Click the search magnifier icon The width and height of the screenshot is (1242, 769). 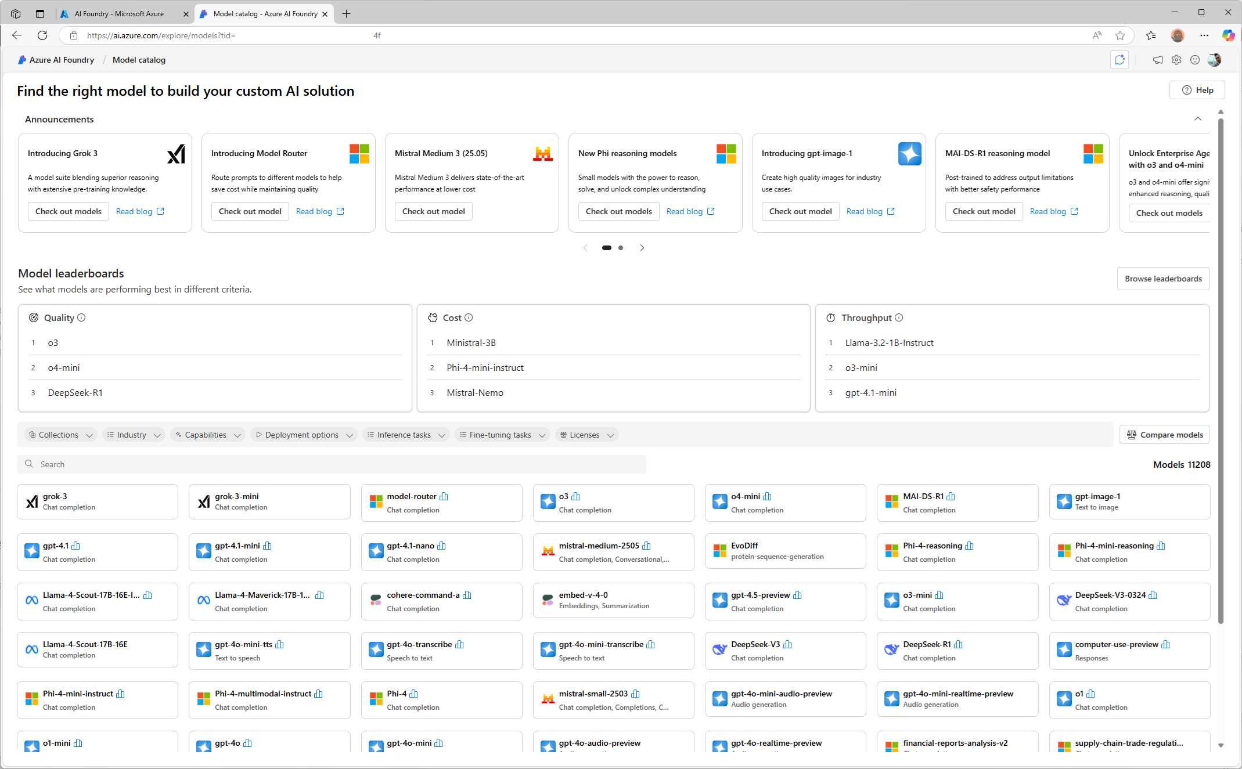coord(29,464)
